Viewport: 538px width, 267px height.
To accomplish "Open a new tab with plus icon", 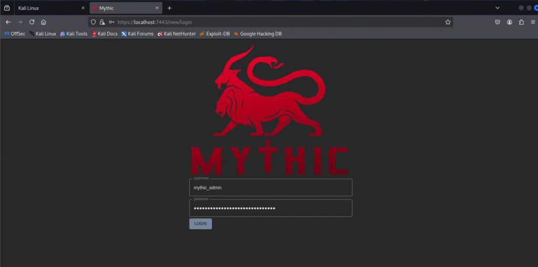I will 170,8.
